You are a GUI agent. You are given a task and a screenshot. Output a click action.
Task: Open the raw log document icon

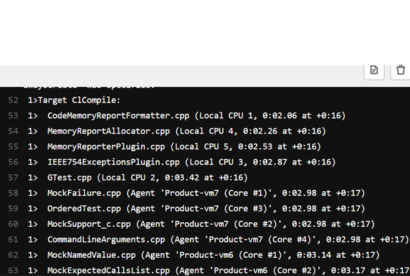click(374, 70)
